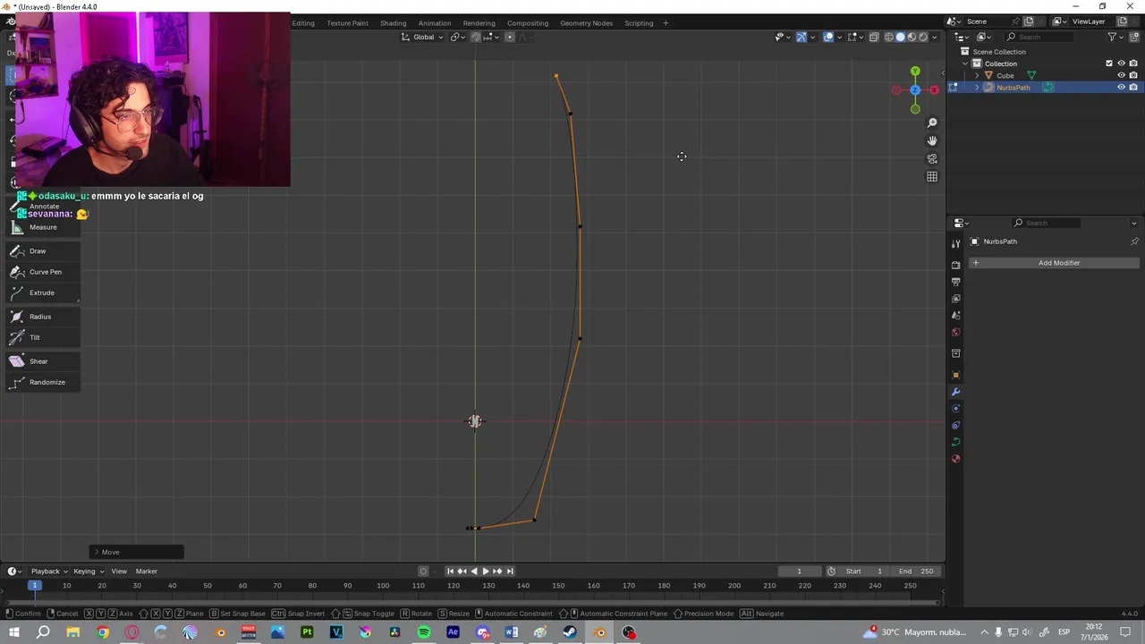Disable rendering for NurbsPath
The height and width of the screenshot is (644, 1145).
point(1133,87)
